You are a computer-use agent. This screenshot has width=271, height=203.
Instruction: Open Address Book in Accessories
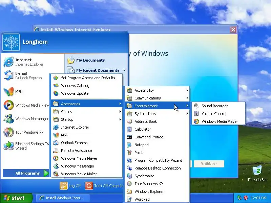click(157, 121)
